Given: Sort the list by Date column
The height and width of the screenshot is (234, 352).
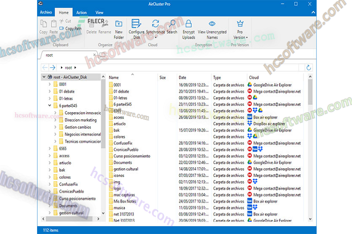Looking at the screenshot, I should (194, 77).
